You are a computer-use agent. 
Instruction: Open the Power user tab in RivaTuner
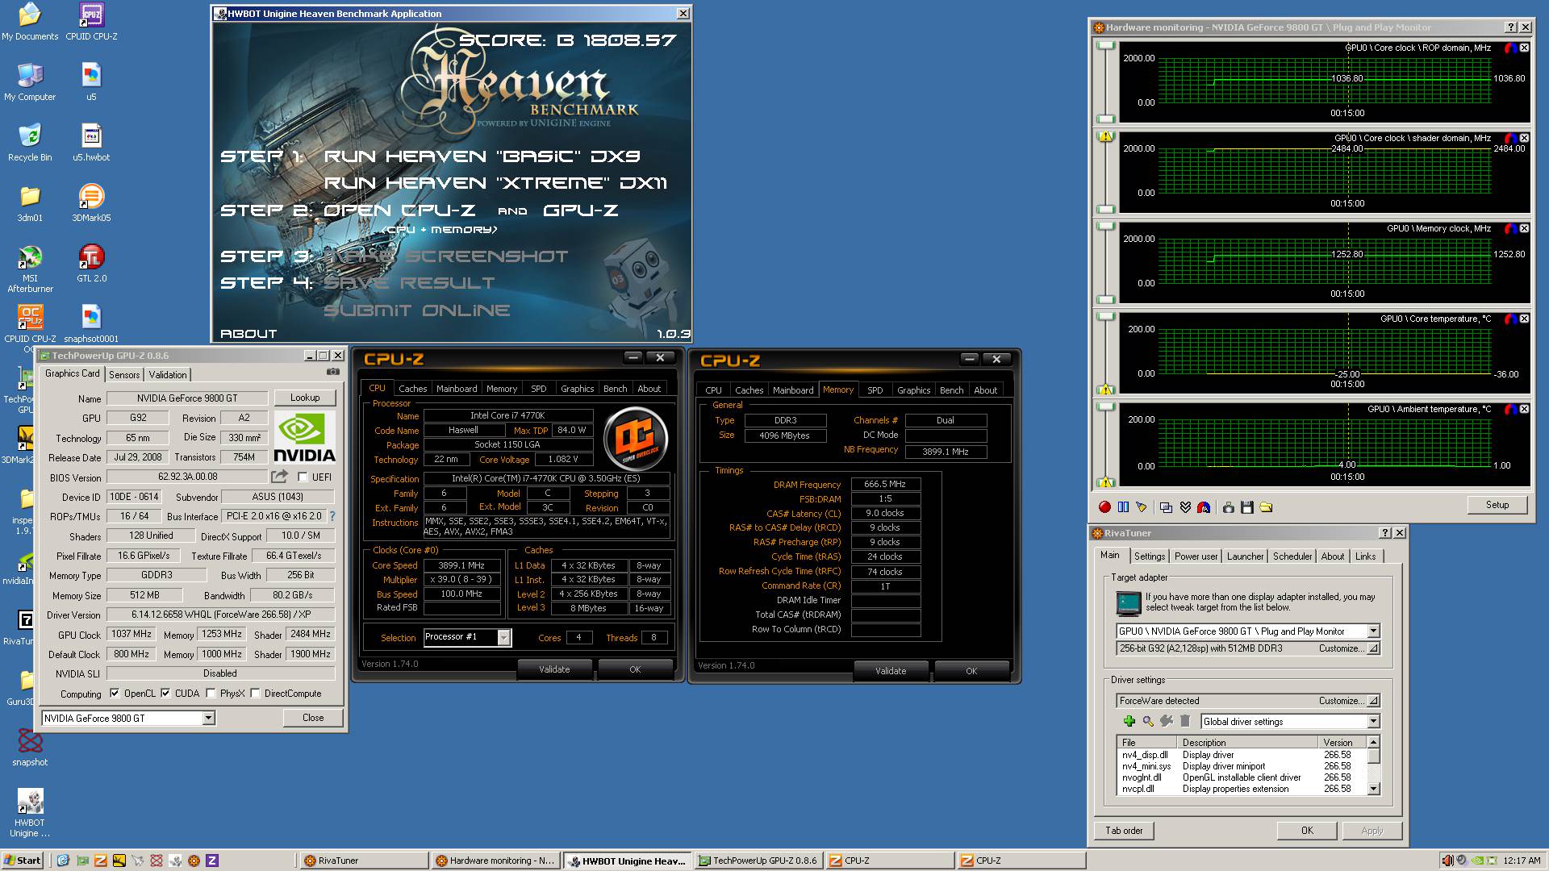1196,556
